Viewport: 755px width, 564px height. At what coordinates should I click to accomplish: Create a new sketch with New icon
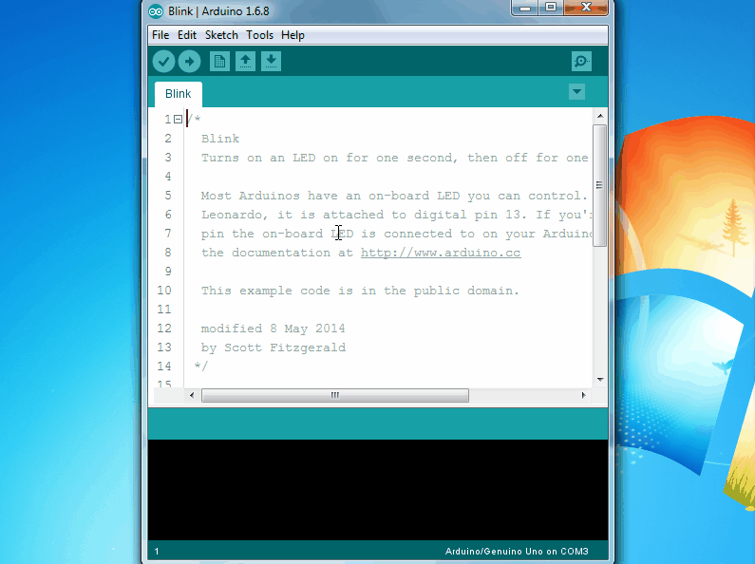pyautogui.click(x=219, y=62)
